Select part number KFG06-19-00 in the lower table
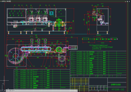 coord(26,73)
